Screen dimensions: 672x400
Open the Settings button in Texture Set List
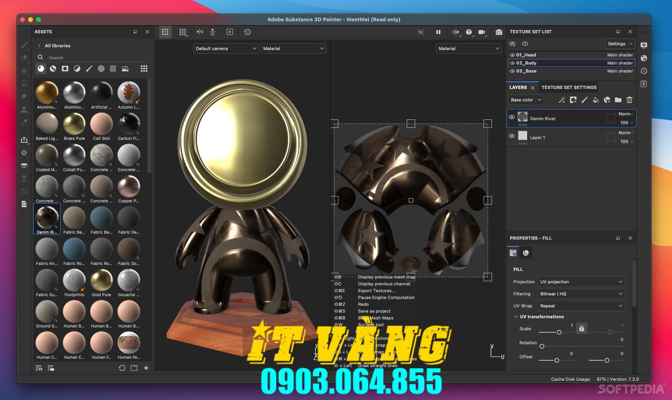(619, 44)
